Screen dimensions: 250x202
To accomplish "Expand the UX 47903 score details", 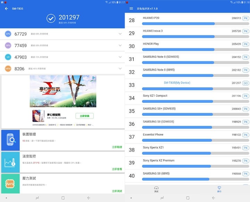I will pyautogui.click(x=120, y=57).
